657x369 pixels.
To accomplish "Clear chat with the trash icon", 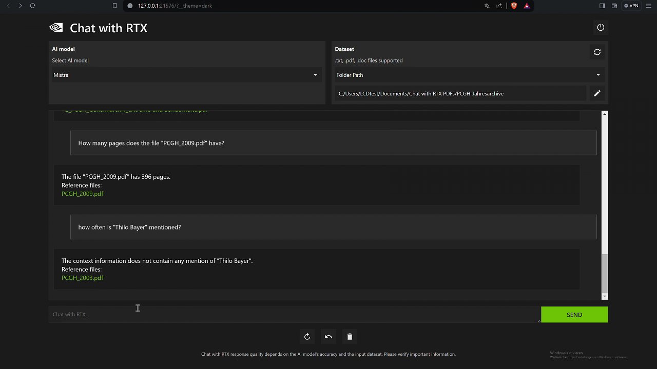I will tap(350, 337).
